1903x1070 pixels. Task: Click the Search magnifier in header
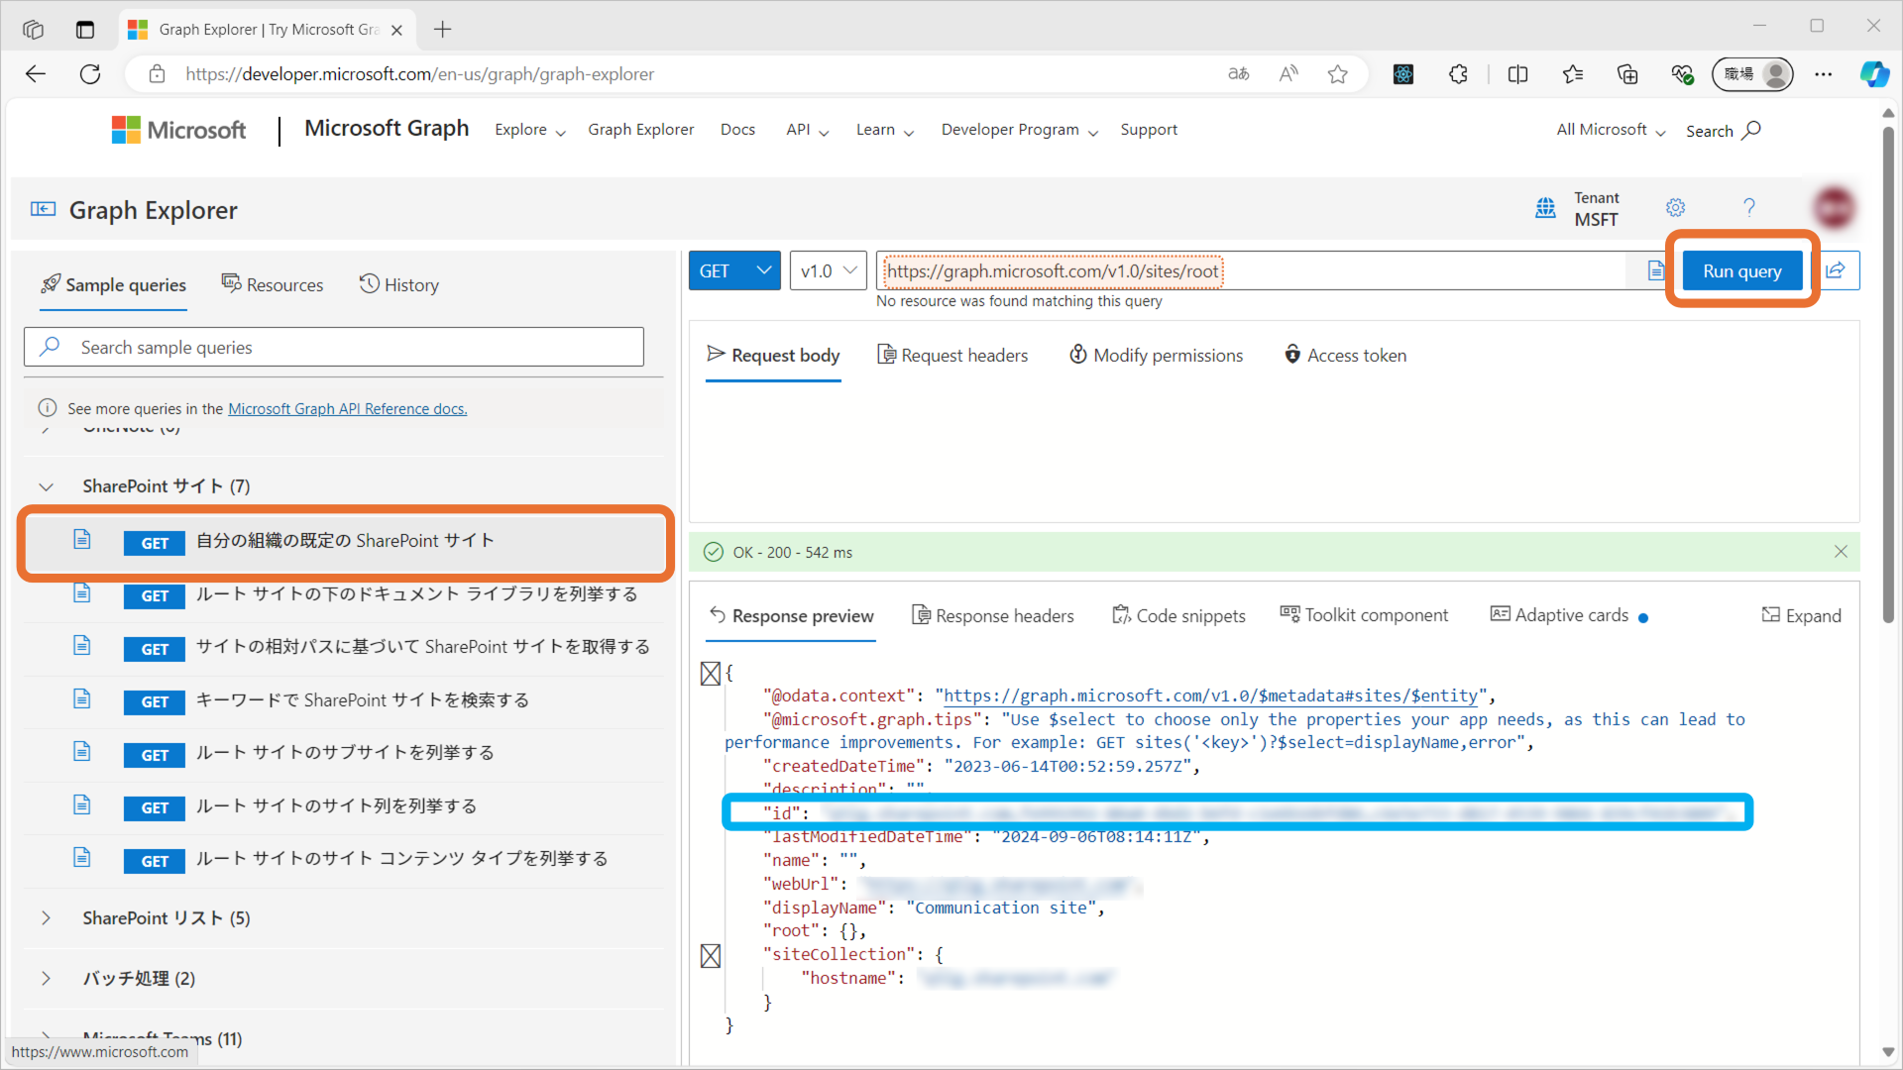click(x=1752, y=130)
